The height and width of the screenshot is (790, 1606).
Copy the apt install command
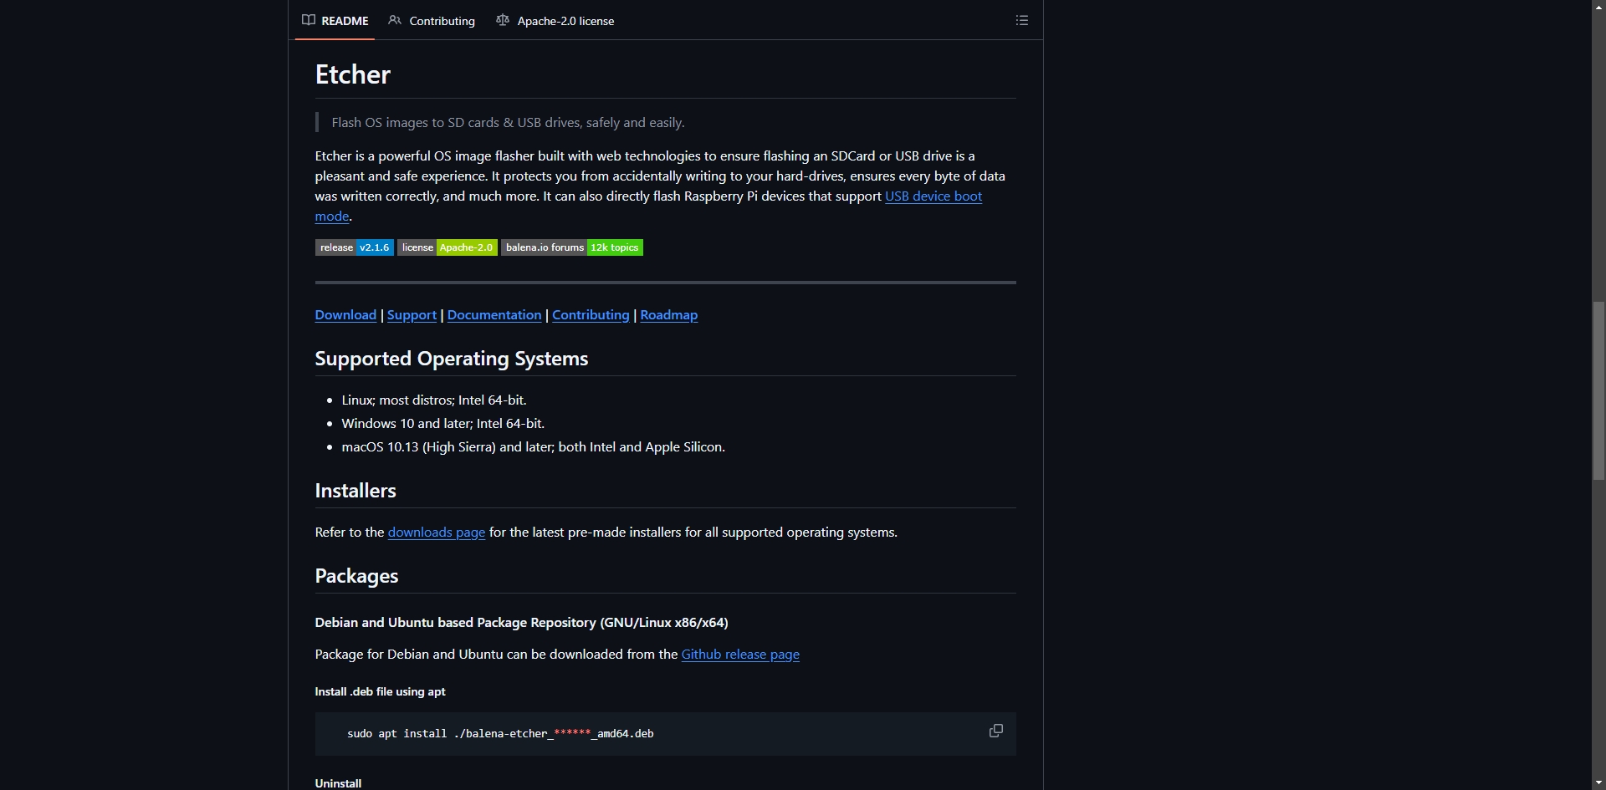pyautogui.click(x=995, y=731)
